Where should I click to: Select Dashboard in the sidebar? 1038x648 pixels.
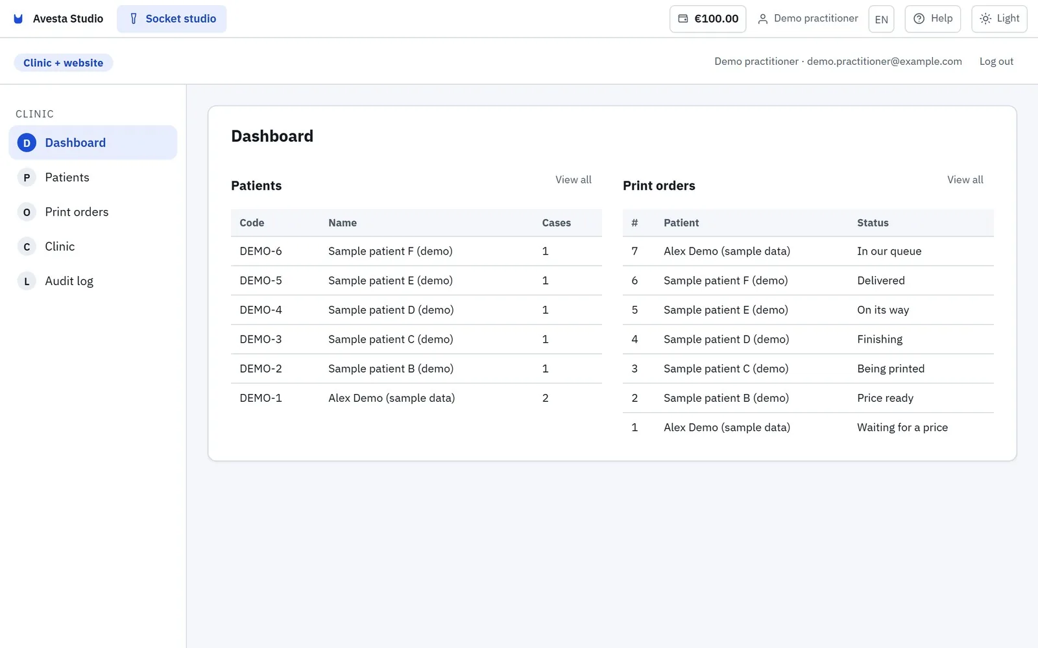[93, 143]
